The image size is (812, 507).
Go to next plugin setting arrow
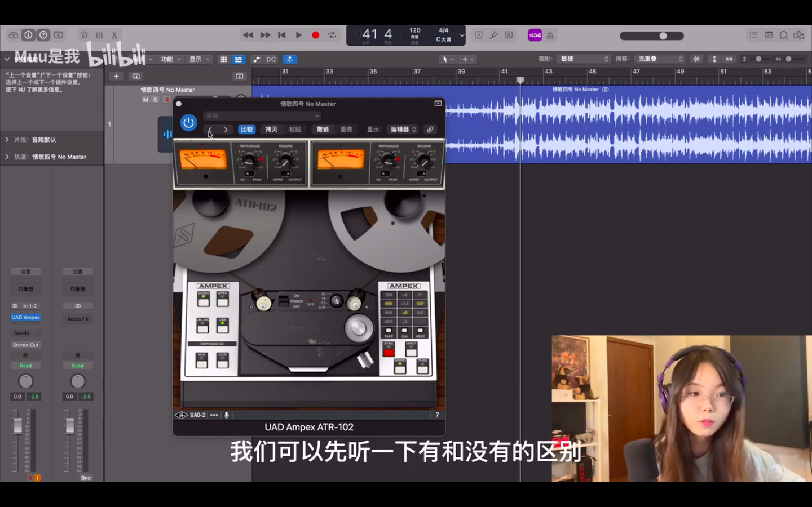point(226,130)
